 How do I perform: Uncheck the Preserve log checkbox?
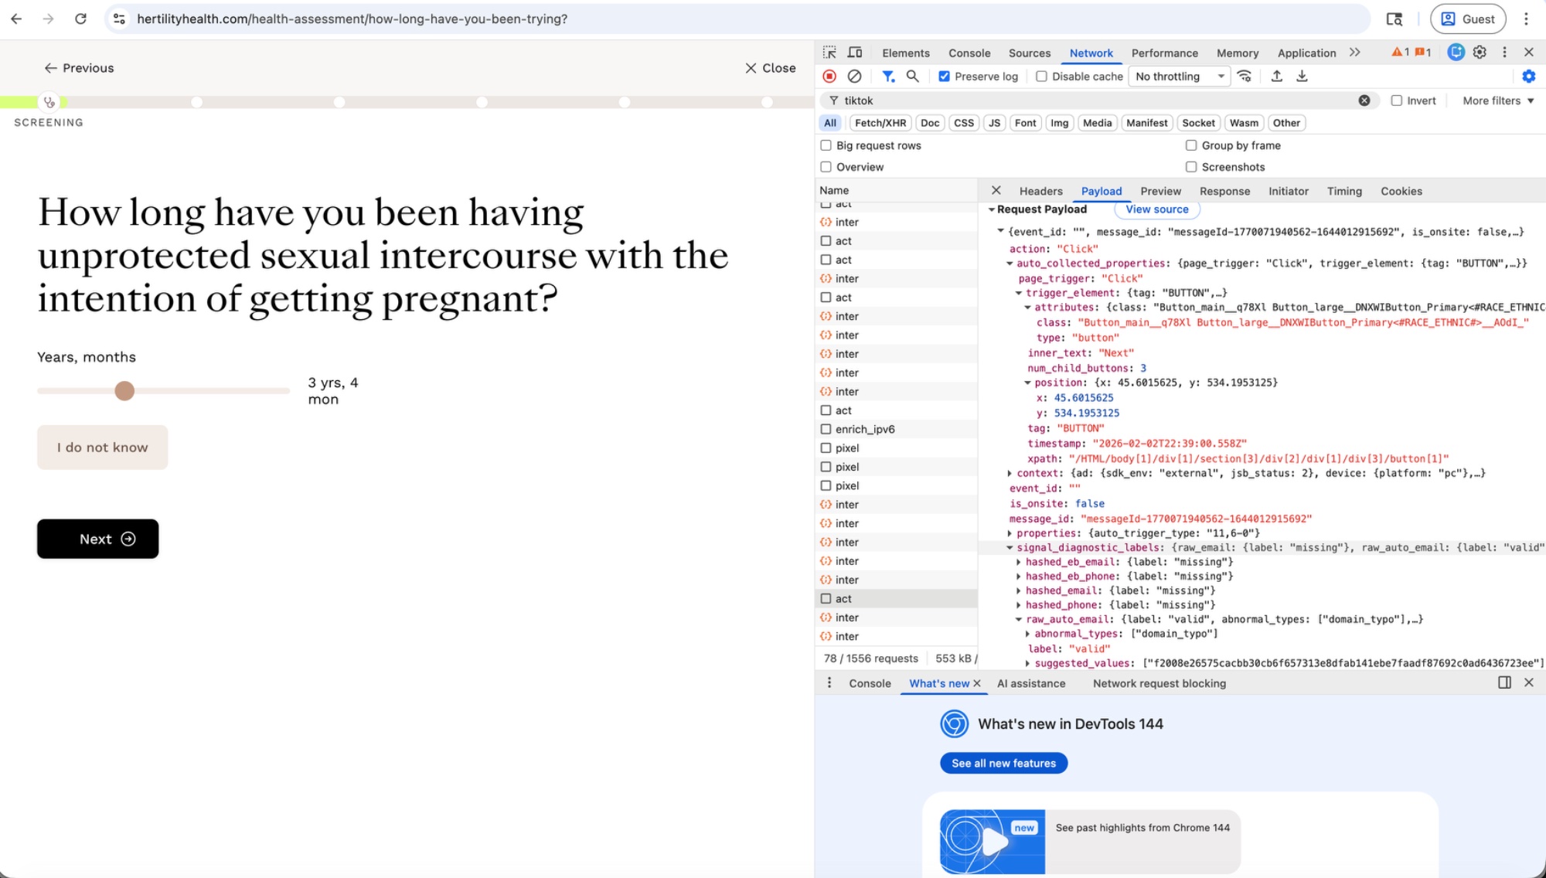pyautogui.click(x=944, y=77)
